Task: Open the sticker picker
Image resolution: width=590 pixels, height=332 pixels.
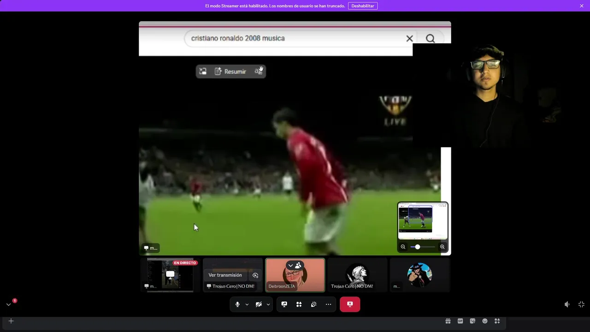Action: (x=472, y=321)
